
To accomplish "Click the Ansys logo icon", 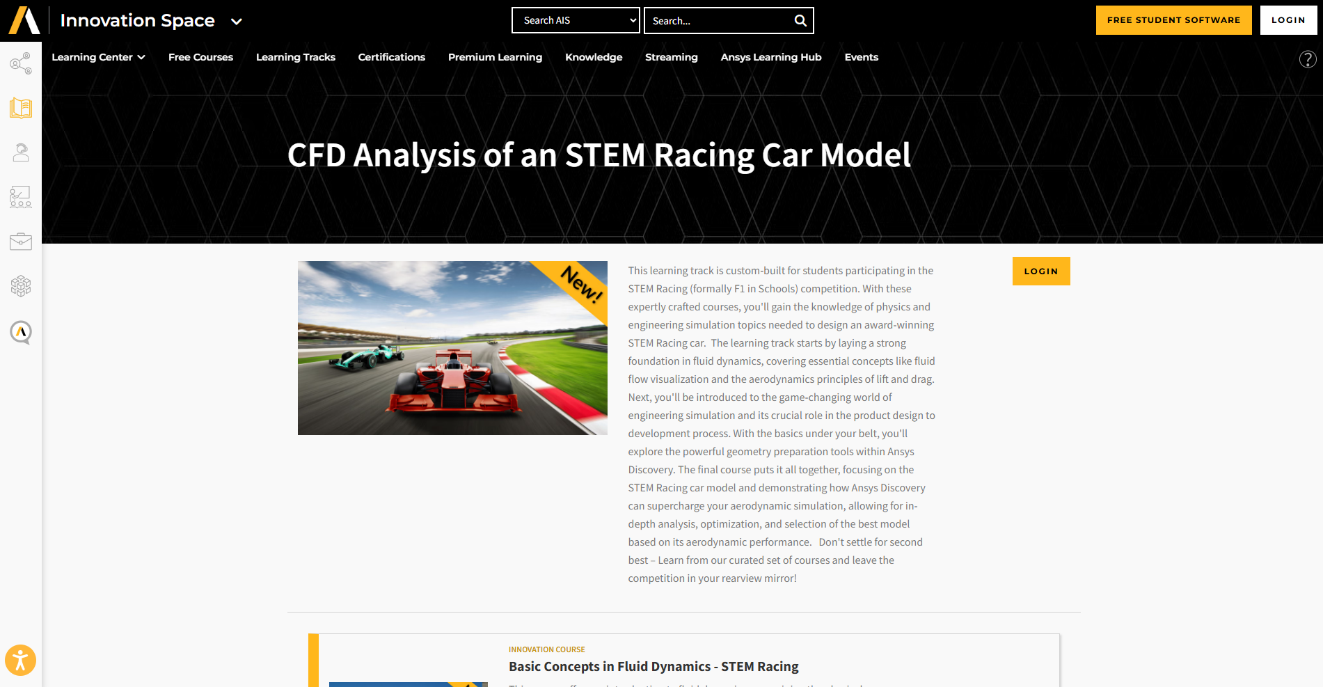I will pos(24,20).
